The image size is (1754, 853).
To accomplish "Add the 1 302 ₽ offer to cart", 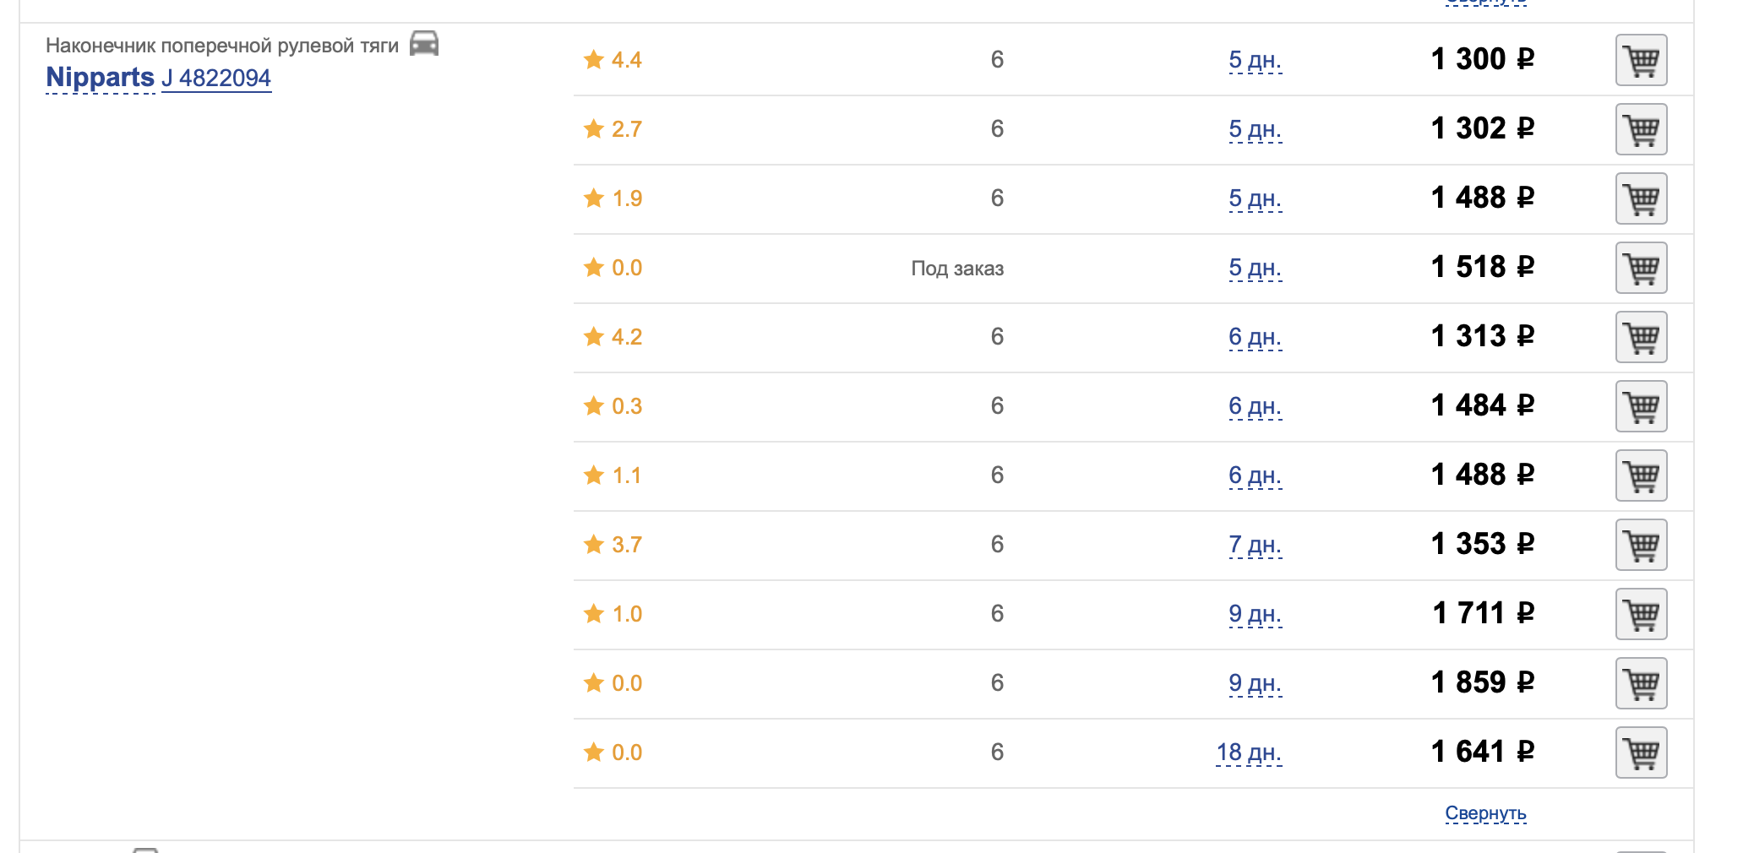I will (1641, 129).
